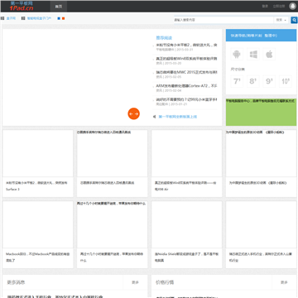The image size is (298, 298).
Task: Open the Win8 dual-system tablet review article
Action: point(186,59)
